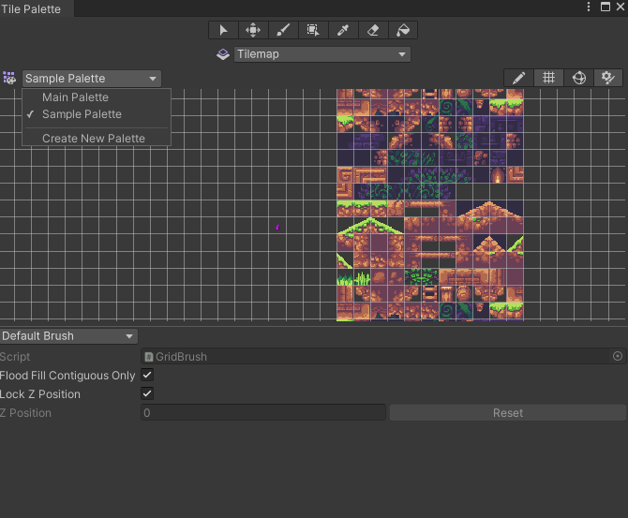Uncheck Flood Fill Contiguous Only
628x518 pixels.
(x=147, y=375)
